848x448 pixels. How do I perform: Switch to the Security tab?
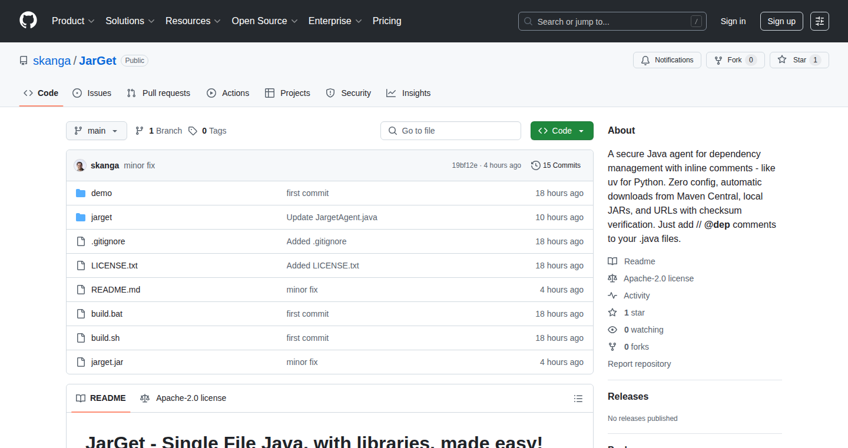coord(349,93)
